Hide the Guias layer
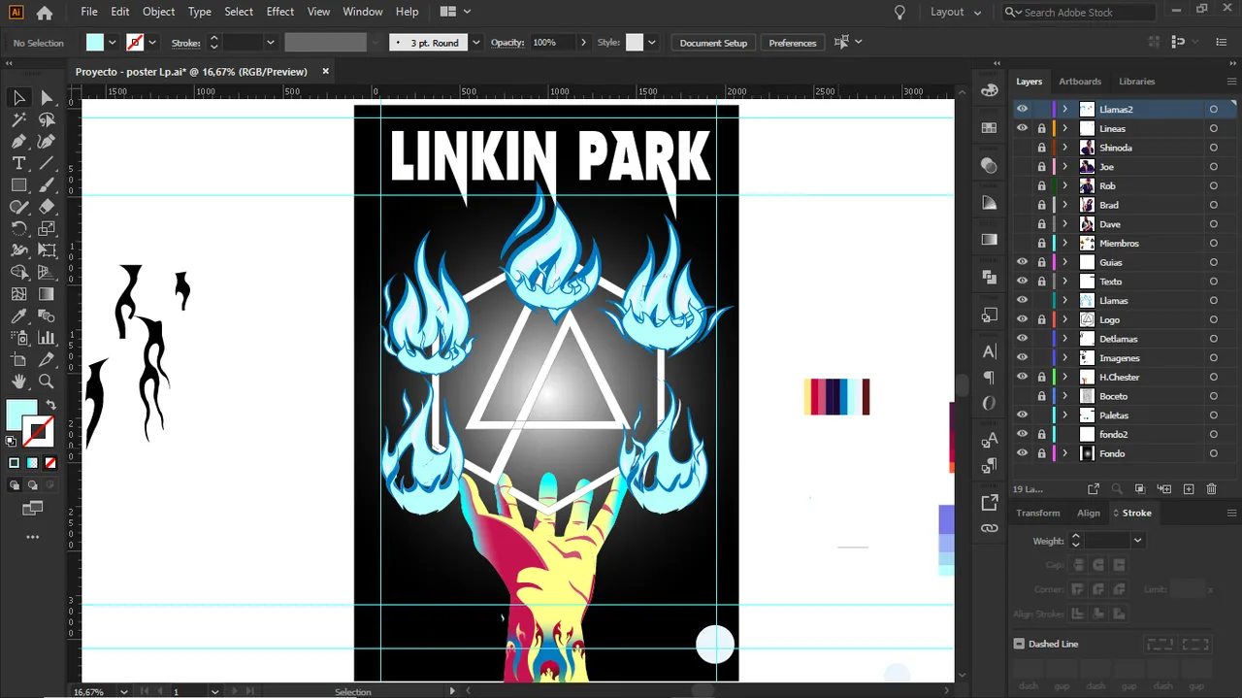Viewport: 1242px width, 698px height. click(1022, 262)
